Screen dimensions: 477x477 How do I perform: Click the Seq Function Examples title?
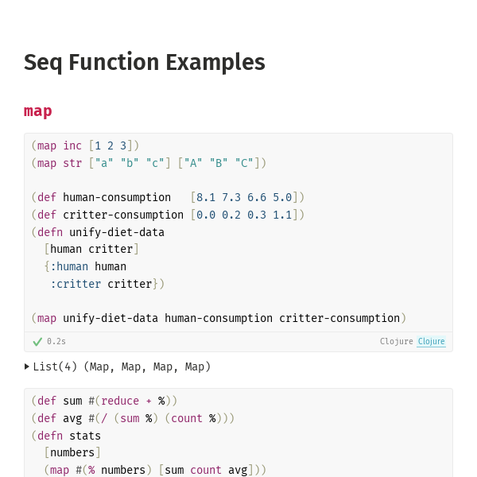(145, 62)
